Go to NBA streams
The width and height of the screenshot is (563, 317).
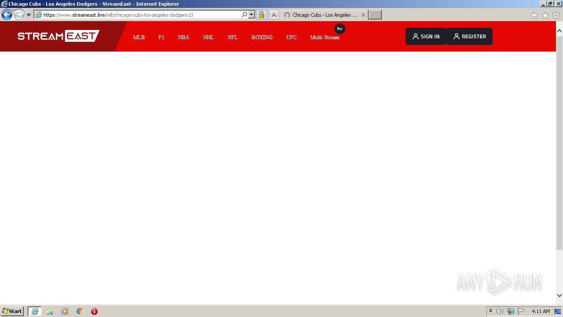click(183, 37)
